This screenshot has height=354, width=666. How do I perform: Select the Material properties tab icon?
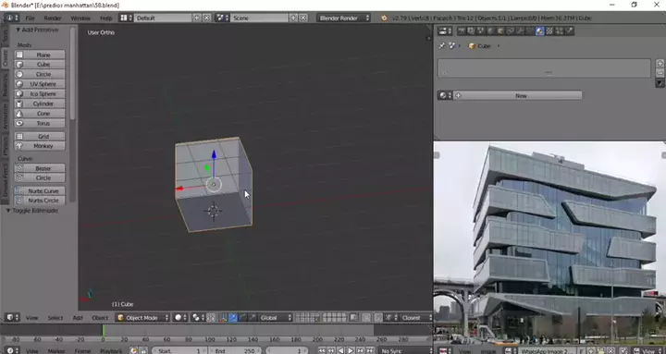pyautogui.click(x=540, y=31)
